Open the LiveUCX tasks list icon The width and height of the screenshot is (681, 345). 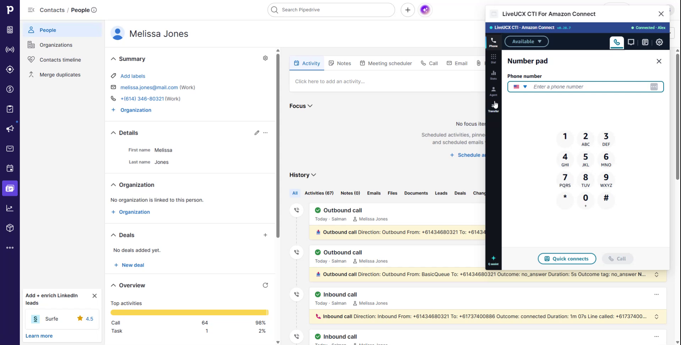point(645,42)
